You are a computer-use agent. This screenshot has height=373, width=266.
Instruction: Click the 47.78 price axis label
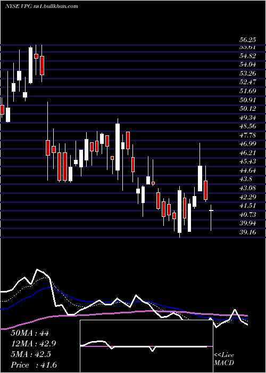[x=248, y=135]
